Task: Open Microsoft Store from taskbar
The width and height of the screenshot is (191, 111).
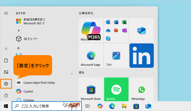Action: pos(136,106)
